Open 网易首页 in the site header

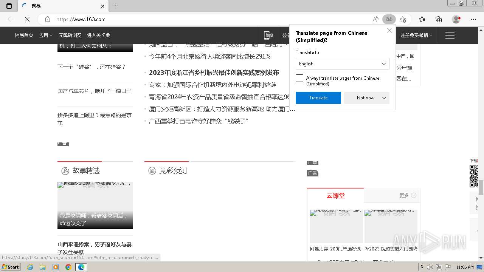pyautogui.click(x=24, y=35)
